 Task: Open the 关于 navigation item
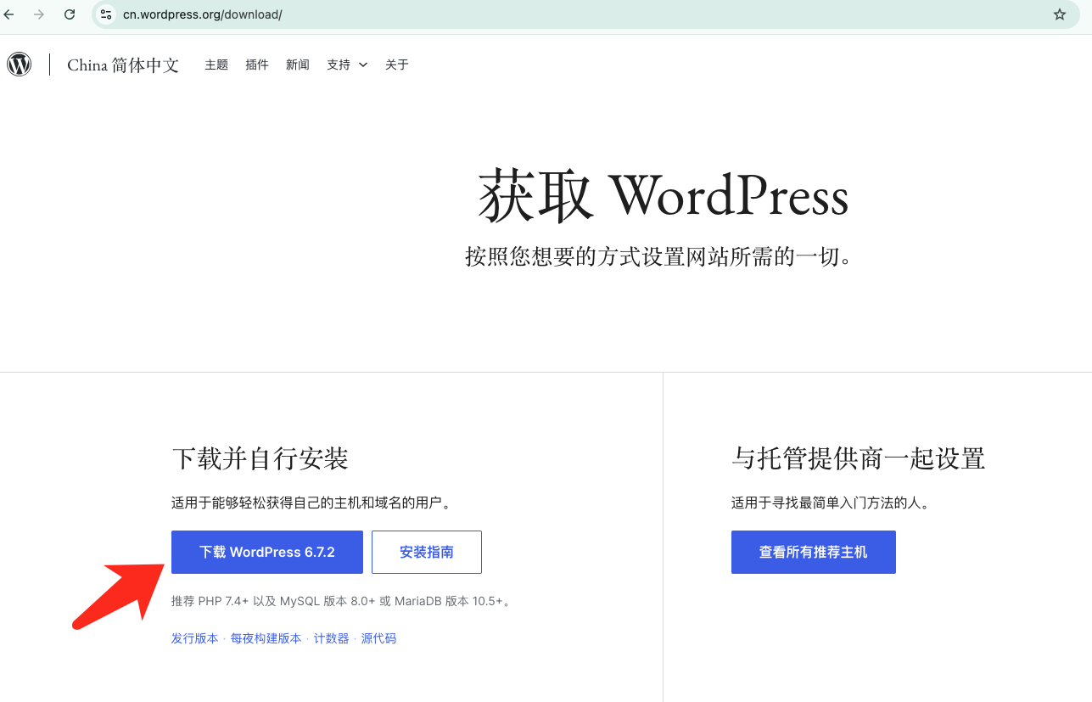point(397,65)
